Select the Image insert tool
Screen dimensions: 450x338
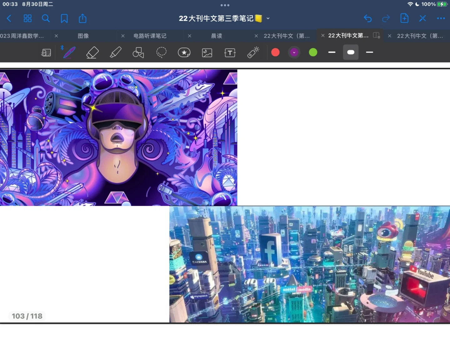tap(207, 53)
